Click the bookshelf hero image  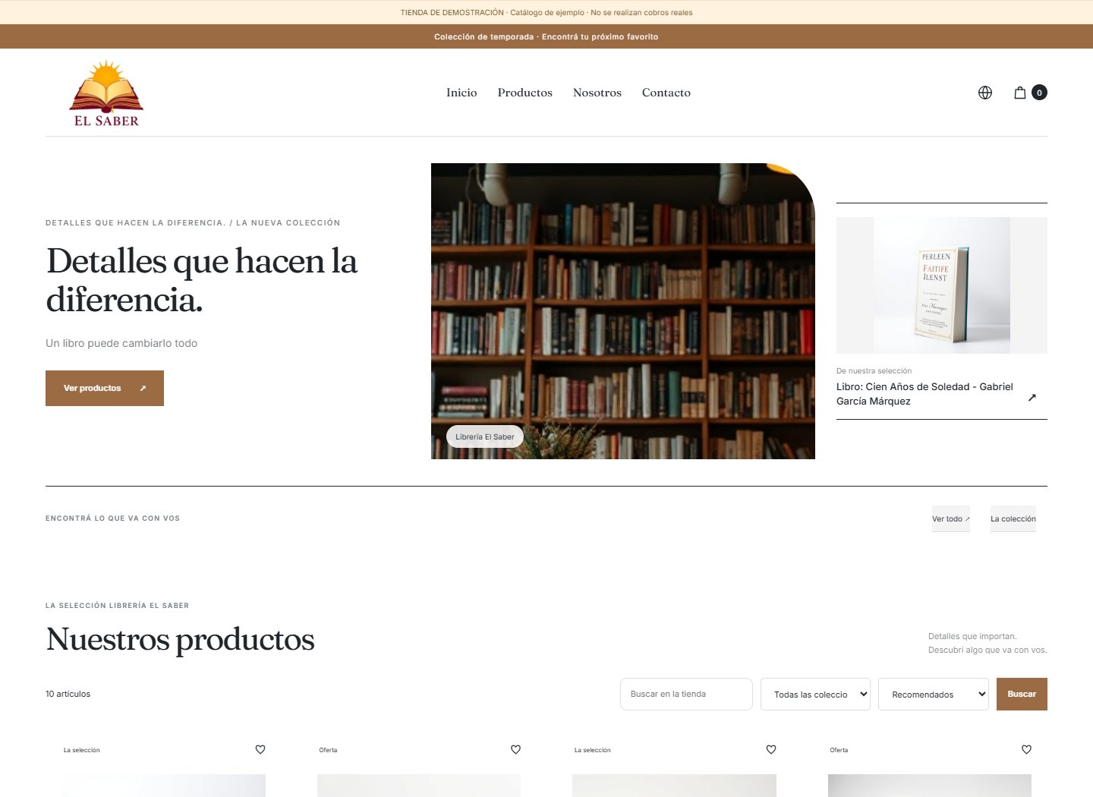(623, 311)
